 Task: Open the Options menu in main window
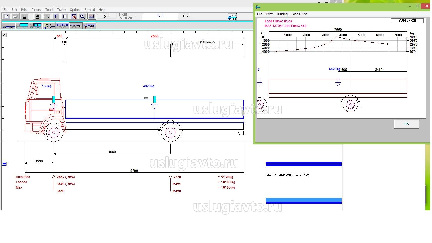[75, 10]
